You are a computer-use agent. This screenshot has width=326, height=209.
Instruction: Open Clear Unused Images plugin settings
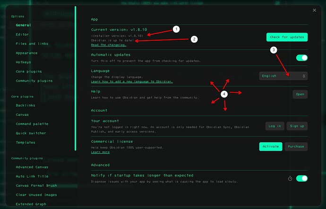(36, 195)
